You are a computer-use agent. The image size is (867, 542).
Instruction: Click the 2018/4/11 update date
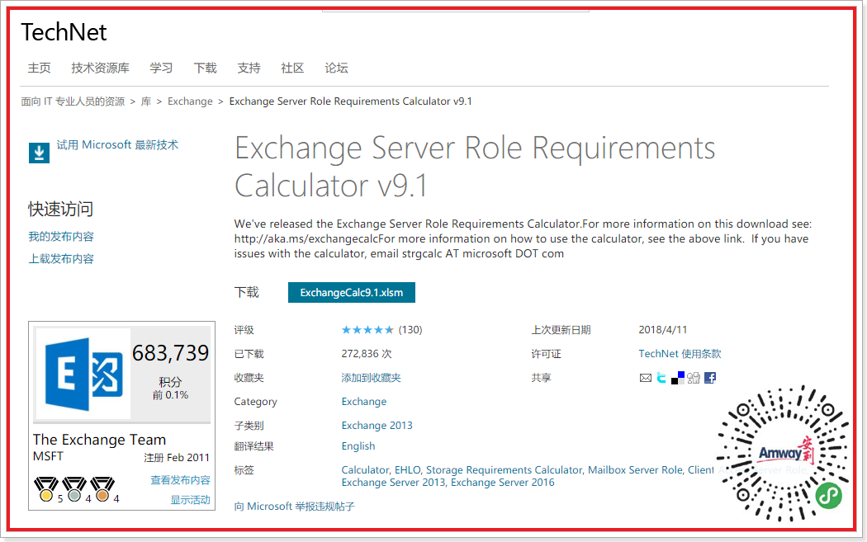pos(663,330)
